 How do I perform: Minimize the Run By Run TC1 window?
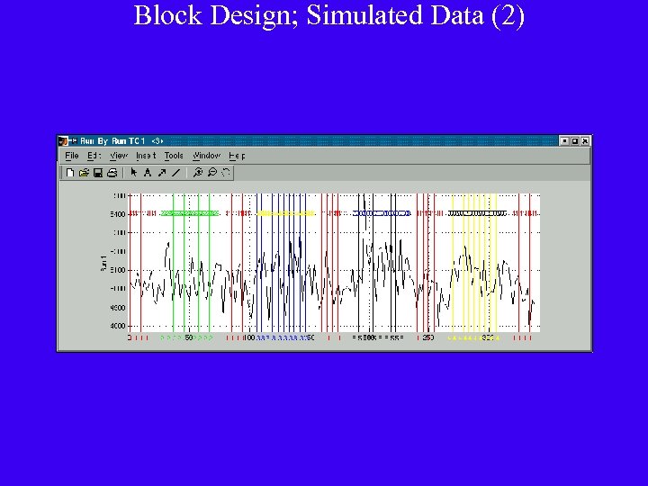(x=564, y=141)
